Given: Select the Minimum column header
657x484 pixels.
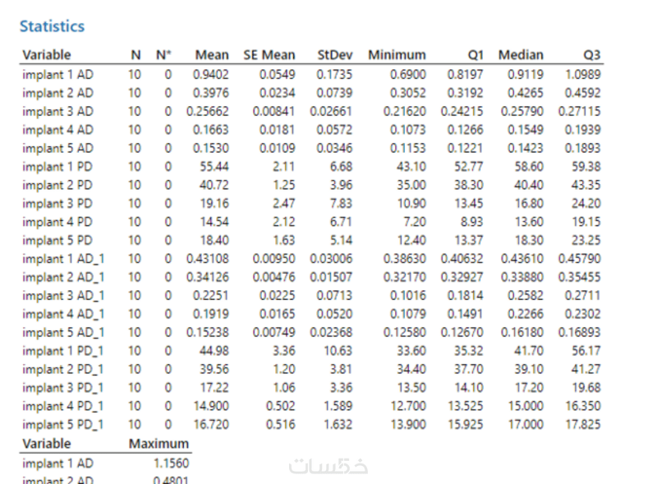Looking at the screenshot, I should pos(397,55).
